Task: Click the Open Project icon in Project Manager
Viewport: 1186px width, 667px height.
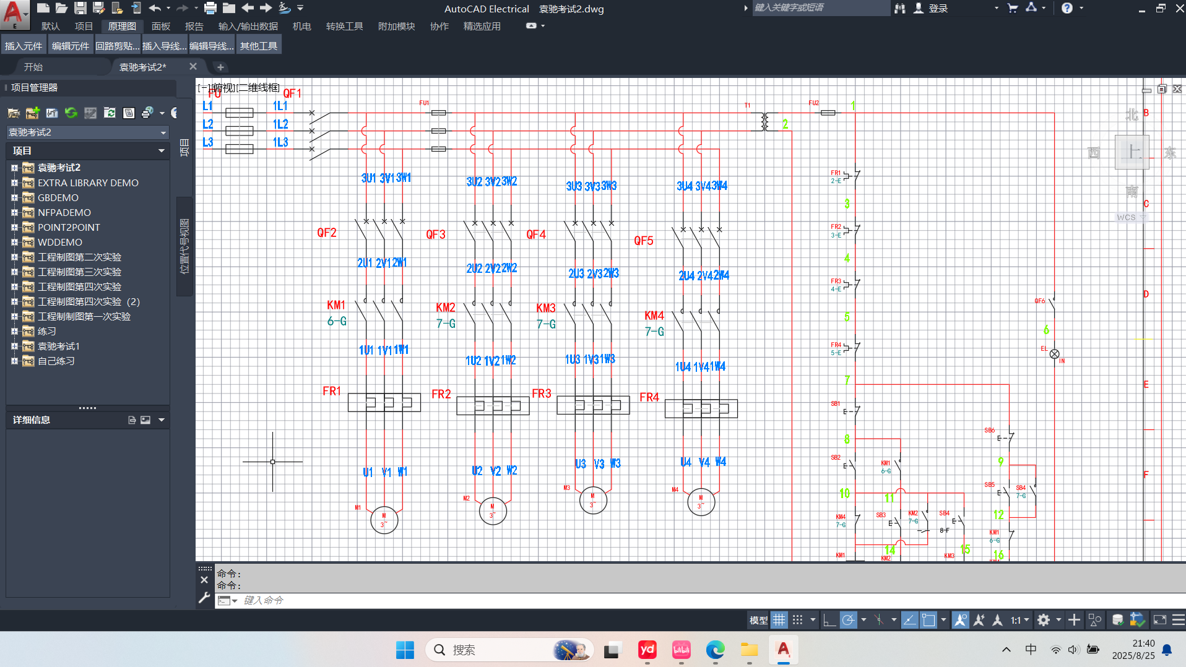Action: [14, 113]
